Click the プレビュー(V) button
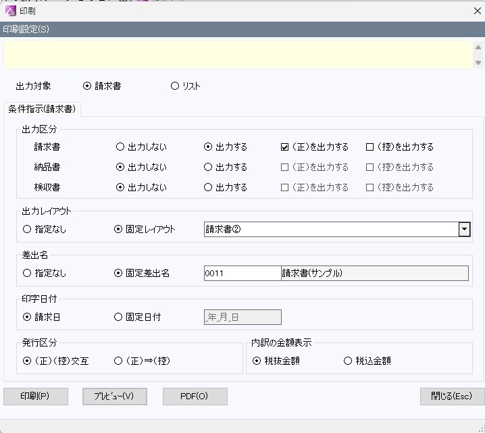This screenshot has width=485, height=433. click(114, 397)
